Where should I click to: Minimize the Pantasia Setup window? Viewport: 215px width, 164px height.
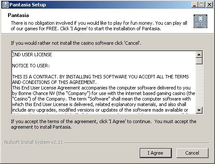[x=194, y=5]
